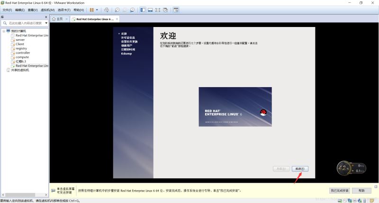The height and width of the screenshot is (203, 379).
Task: Take a snapshot using the snapshot clock icon
Action: [x=117, y=10]
